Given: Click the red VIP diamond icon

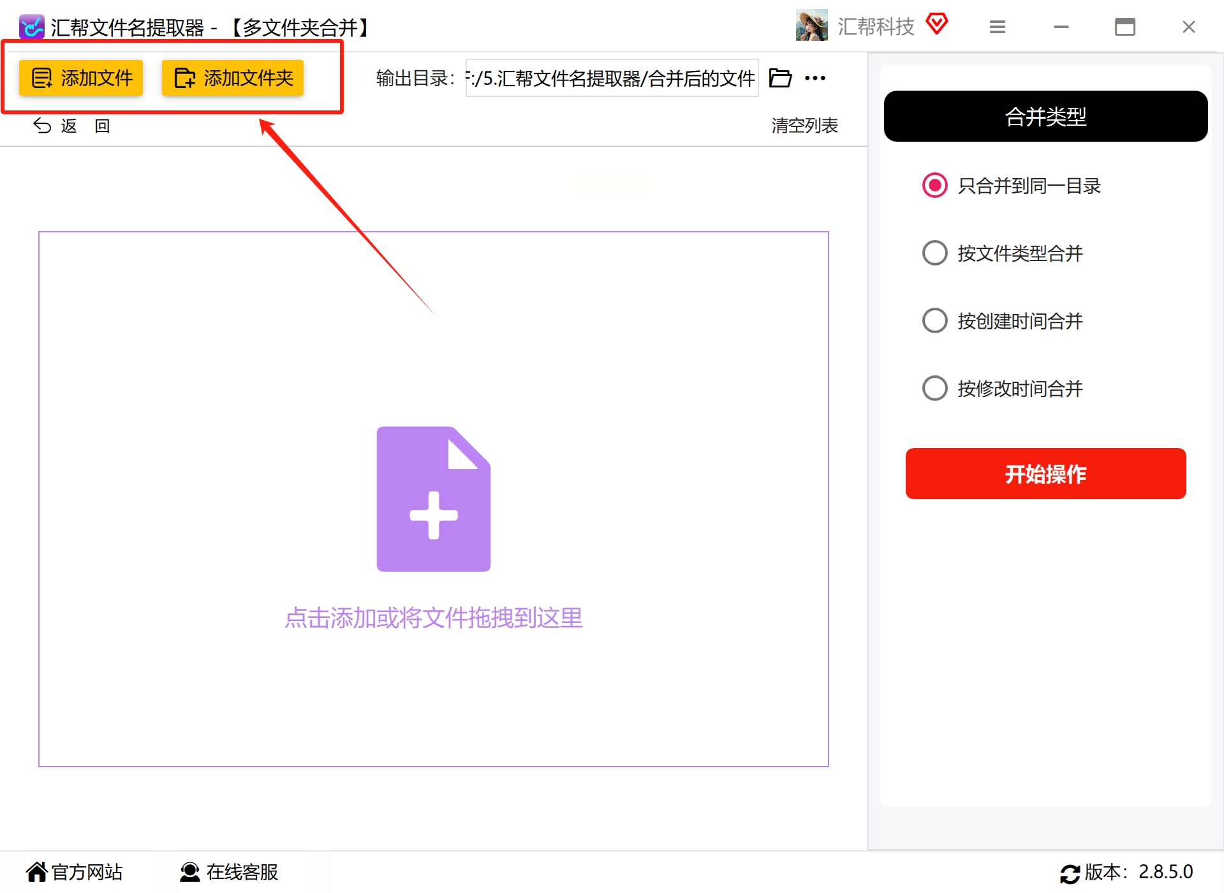Looking at the screenshot, I should 936,24.
